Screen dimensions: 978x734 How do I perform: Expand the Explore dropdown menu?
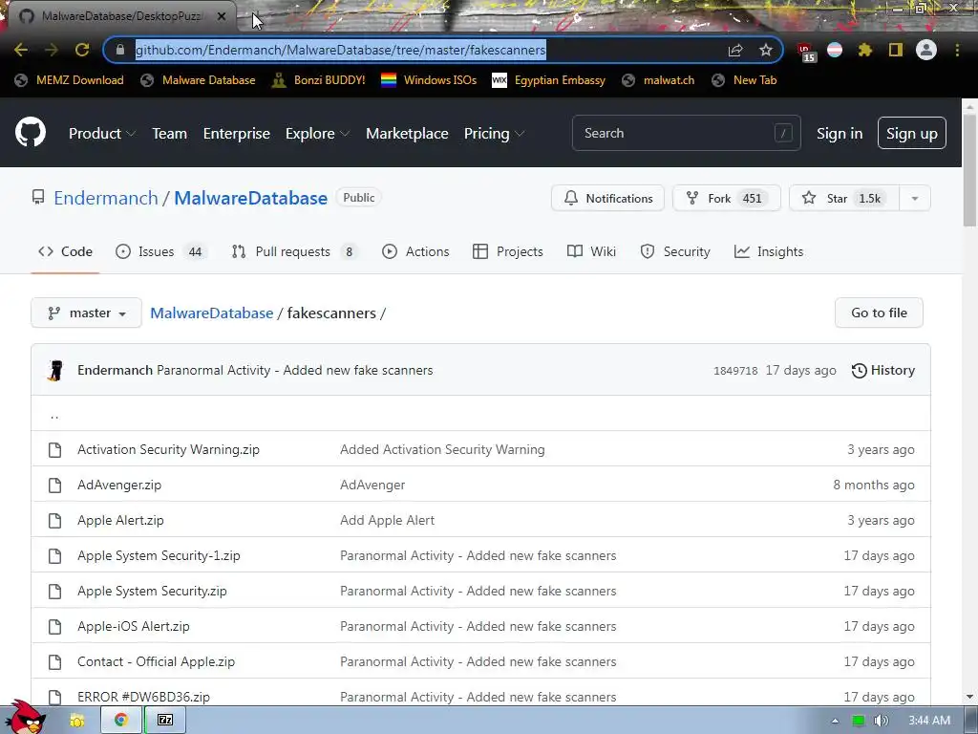[317, 133]
